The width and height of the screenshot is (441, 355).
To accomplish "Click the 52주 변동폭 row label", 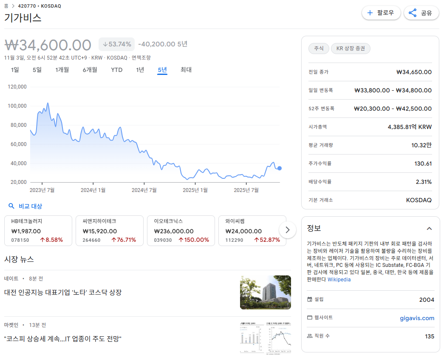I will pos(322,109).
